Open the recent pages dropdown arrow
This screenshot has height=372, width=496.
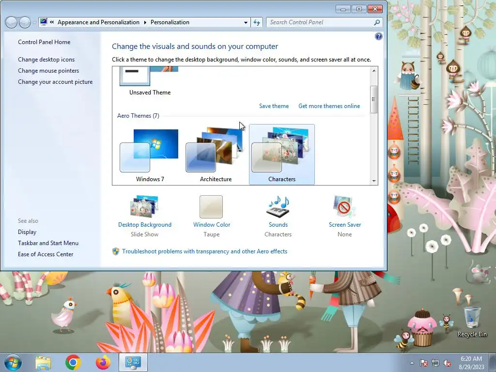pos(34,22)
